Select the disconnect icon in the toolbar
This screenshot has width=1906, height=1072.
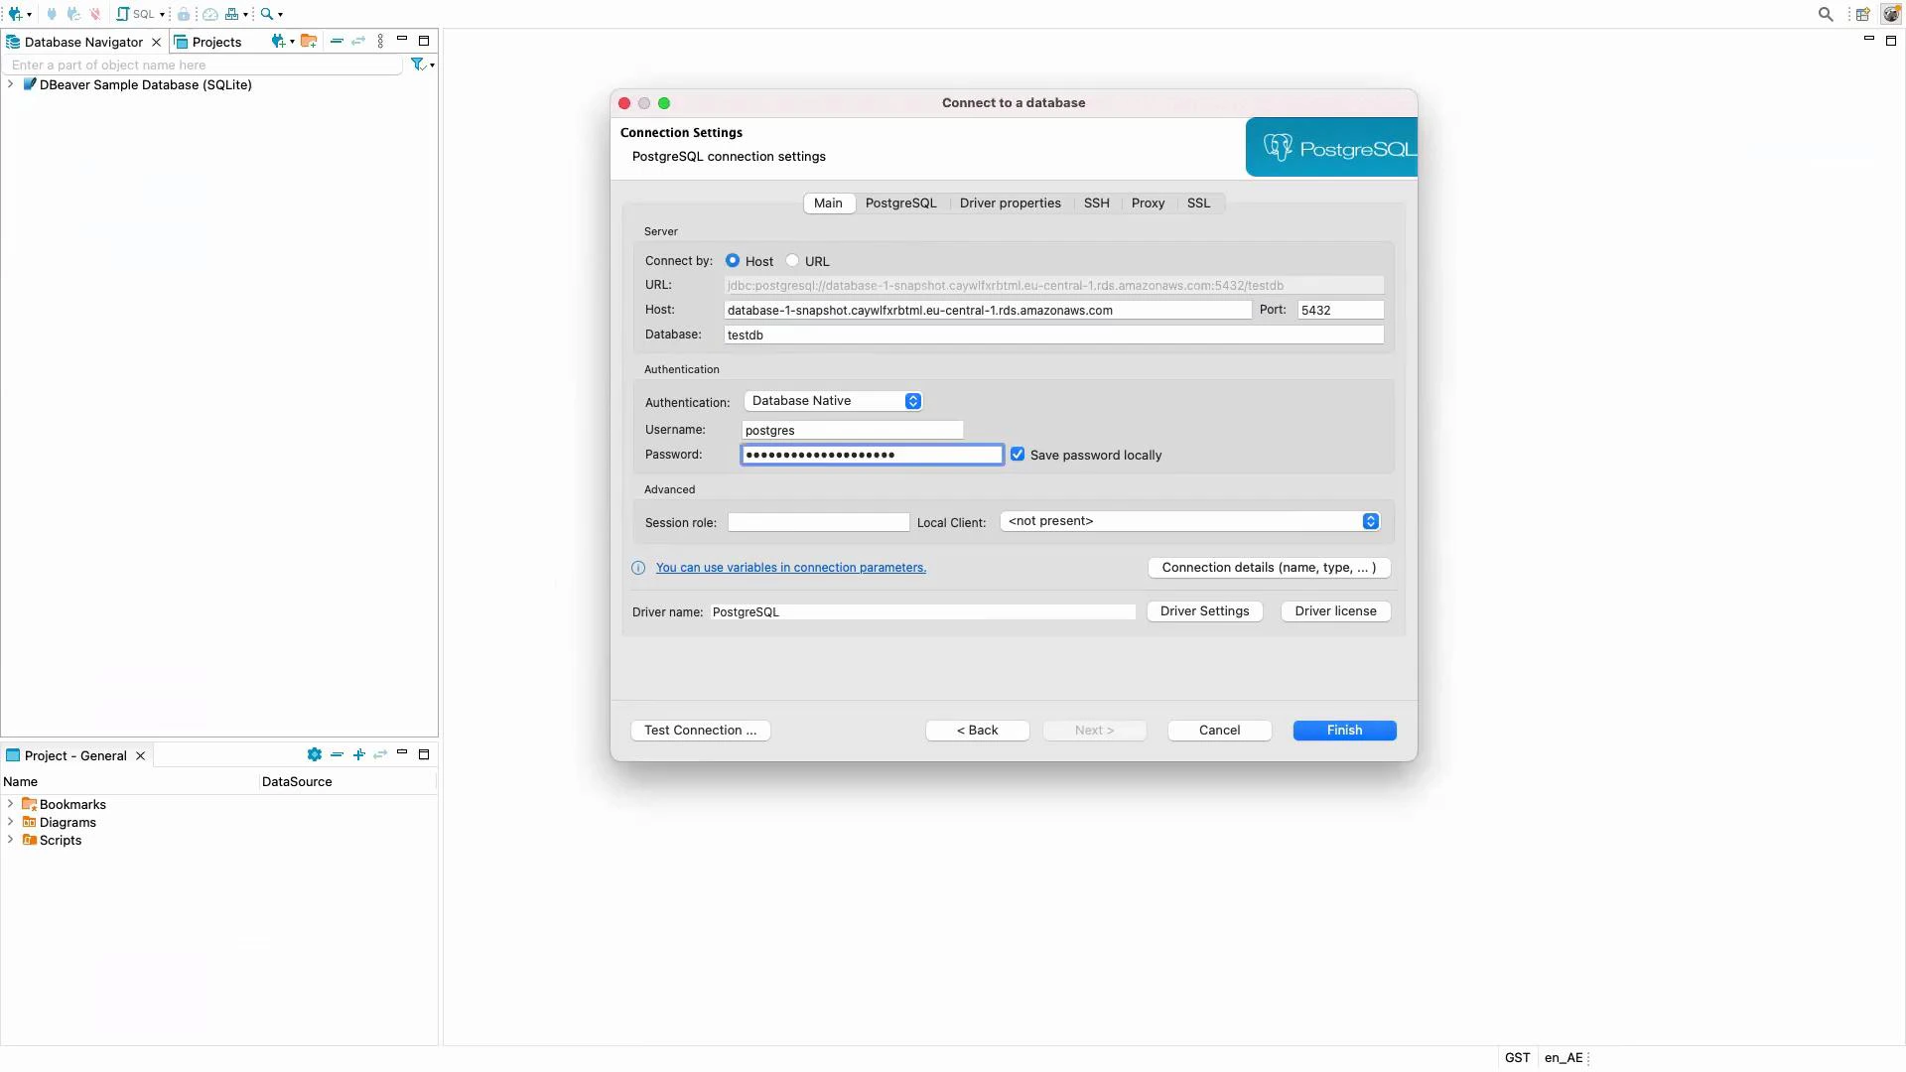[x=95, y=14]
